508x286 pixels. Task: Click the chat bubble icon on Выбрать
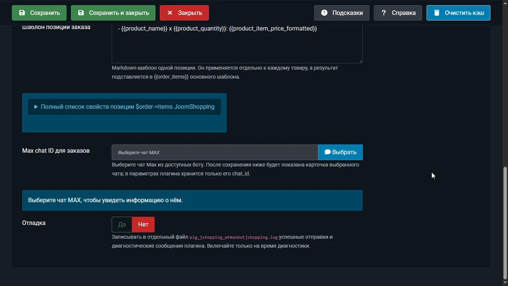328,152
